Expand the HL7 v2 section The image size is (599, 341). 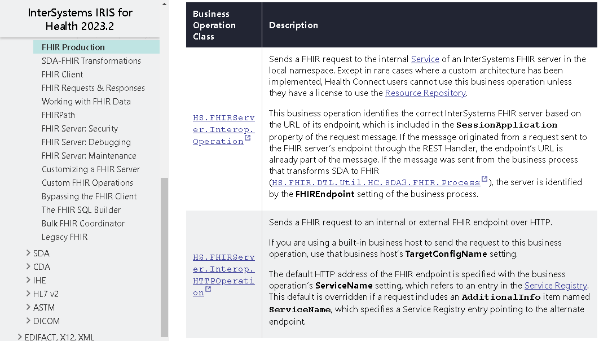tap(28, 294)
